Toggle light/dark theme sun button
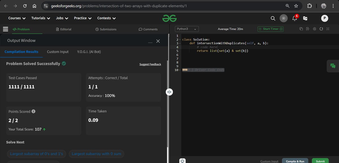 coord(283,18)
